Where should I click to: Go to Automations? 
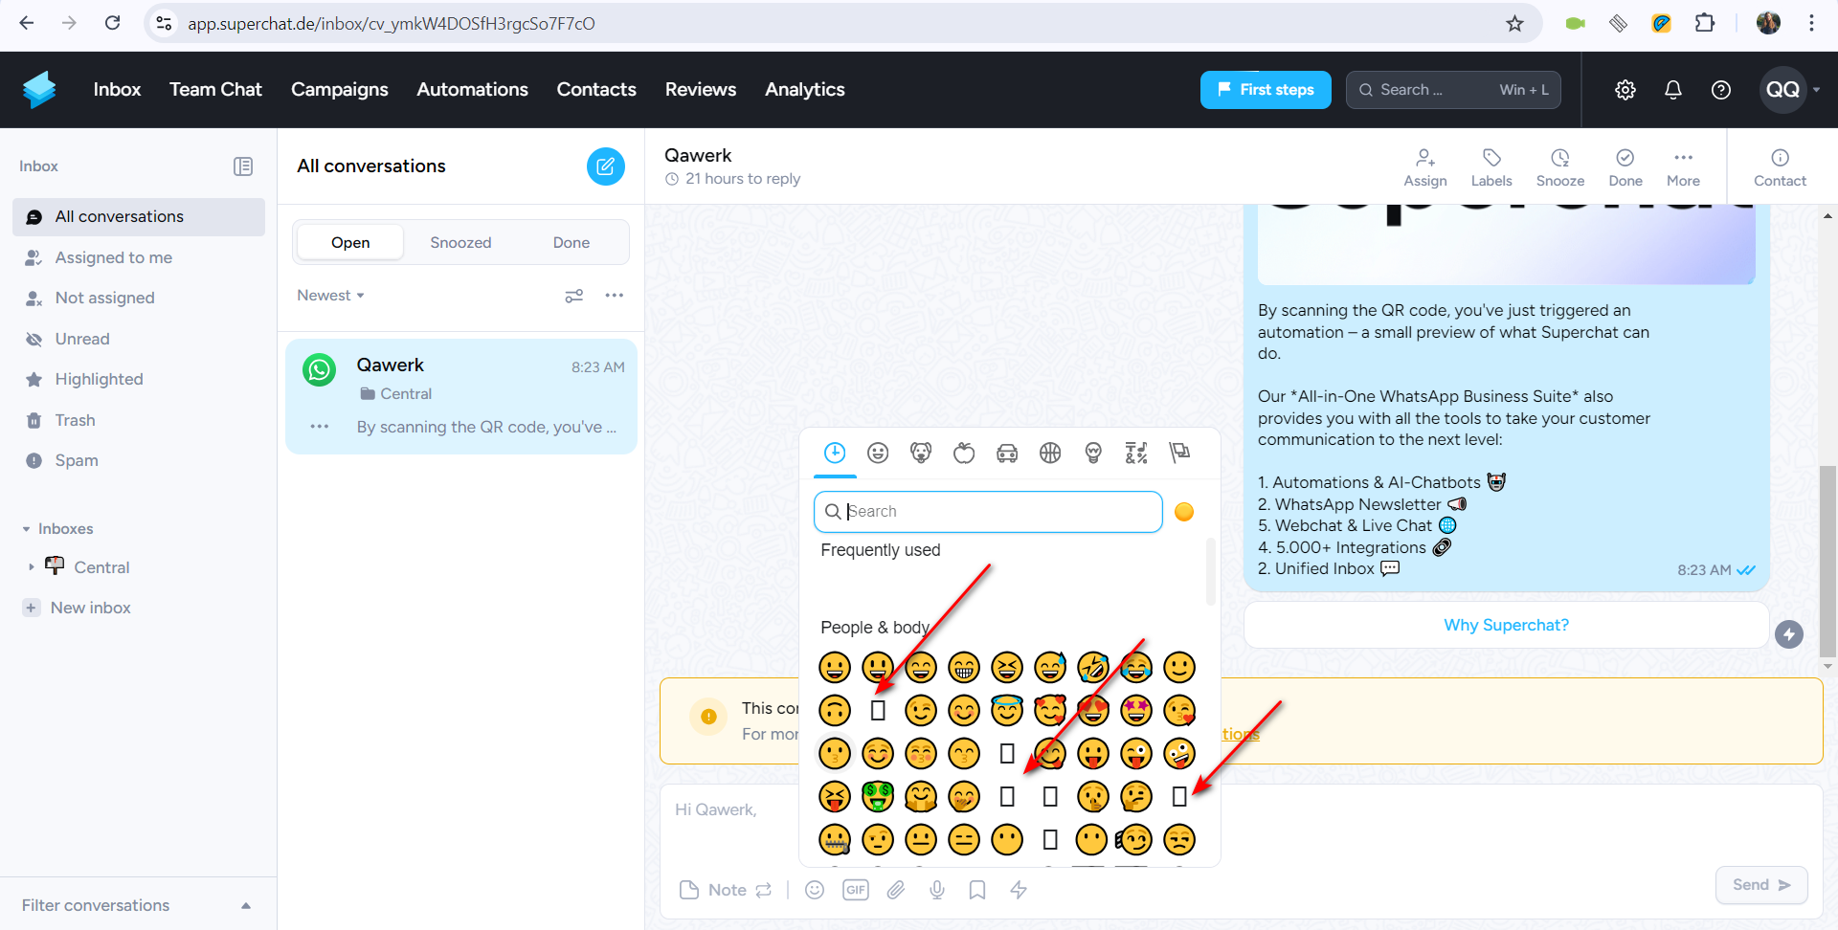[472, 89]
